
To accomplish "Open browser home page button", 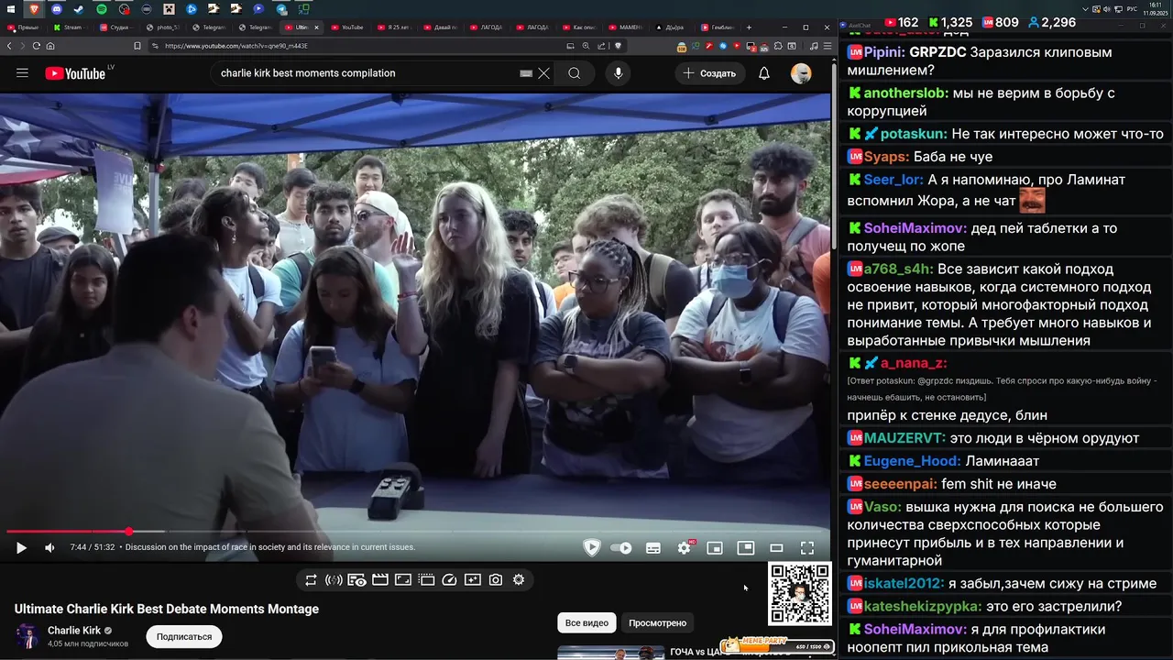I will pyautogui.click(x=50, y=46).
